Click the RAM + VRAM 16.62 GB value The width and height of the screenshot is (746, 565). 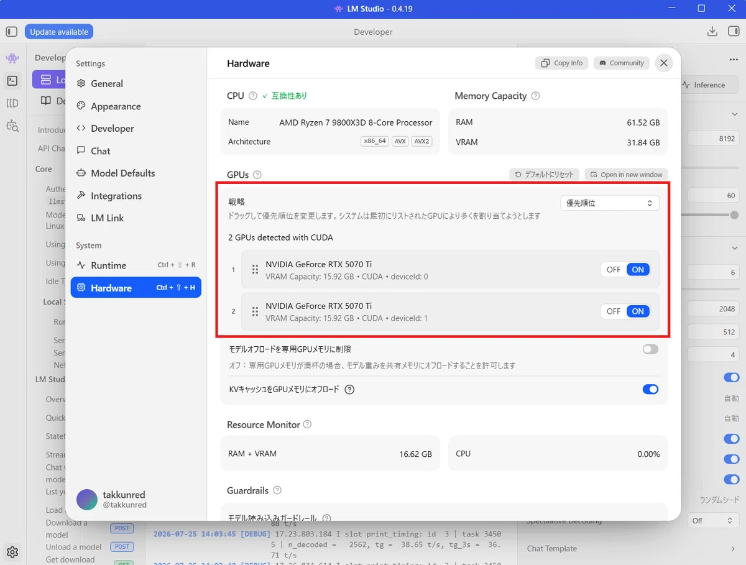[x=415, y=454]
